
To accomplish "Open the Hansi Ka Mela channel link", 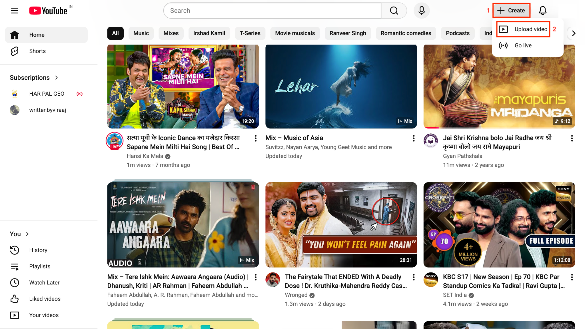I will point(145,156).
